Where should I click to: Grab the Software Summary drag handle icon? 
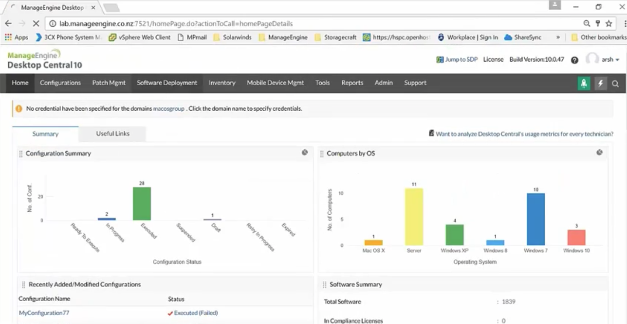coord(325,285)
